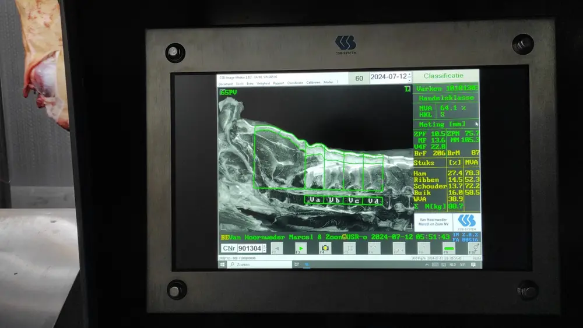Click the counter box showing 60
The image size is (583, 328).
[359, 79]
